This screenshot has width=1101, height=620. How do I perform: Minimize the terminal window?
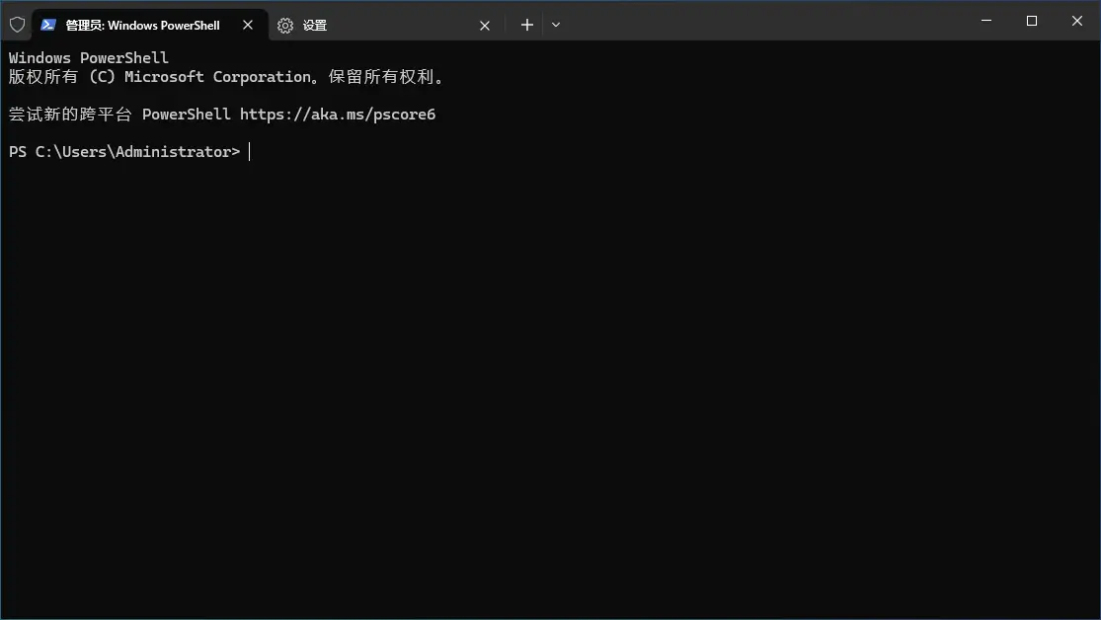pos(986,21)
